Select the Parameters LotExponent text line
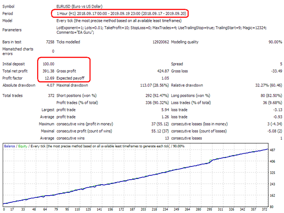This screenshot has width=284, height=213. tap(162, 28)
